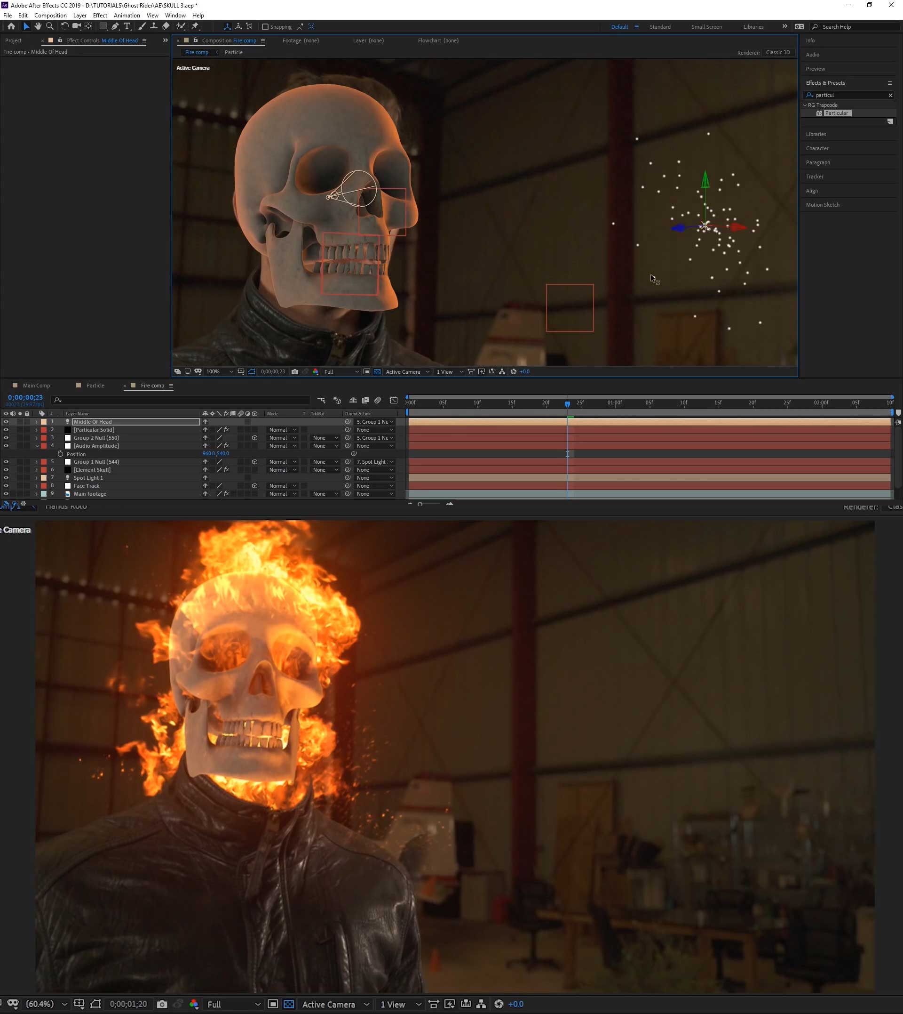Open the upper viewer's Full resolution dropdown
903x1014 pixels.
(341, 371)
